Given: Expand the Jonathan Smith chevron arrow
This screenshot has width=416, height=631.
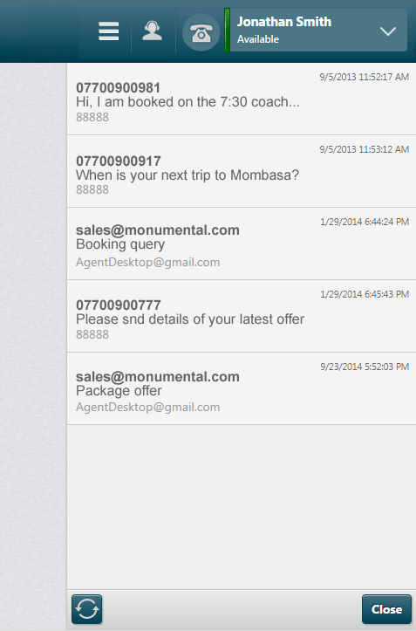Looking at the screenshot, I should pos(388,31).
